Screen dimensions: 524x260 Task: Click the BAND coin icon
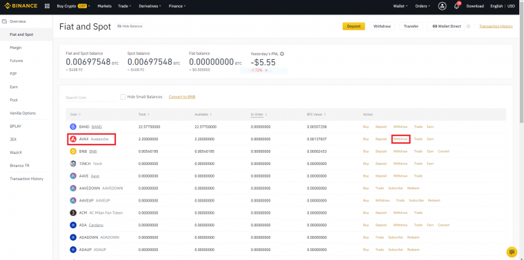tap(73, 127)
